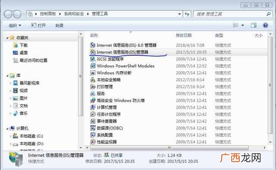This screenshot has height=170, width=276.
Task: Select 本地磁盘 (C:) drive
Action: coord(28,136)
